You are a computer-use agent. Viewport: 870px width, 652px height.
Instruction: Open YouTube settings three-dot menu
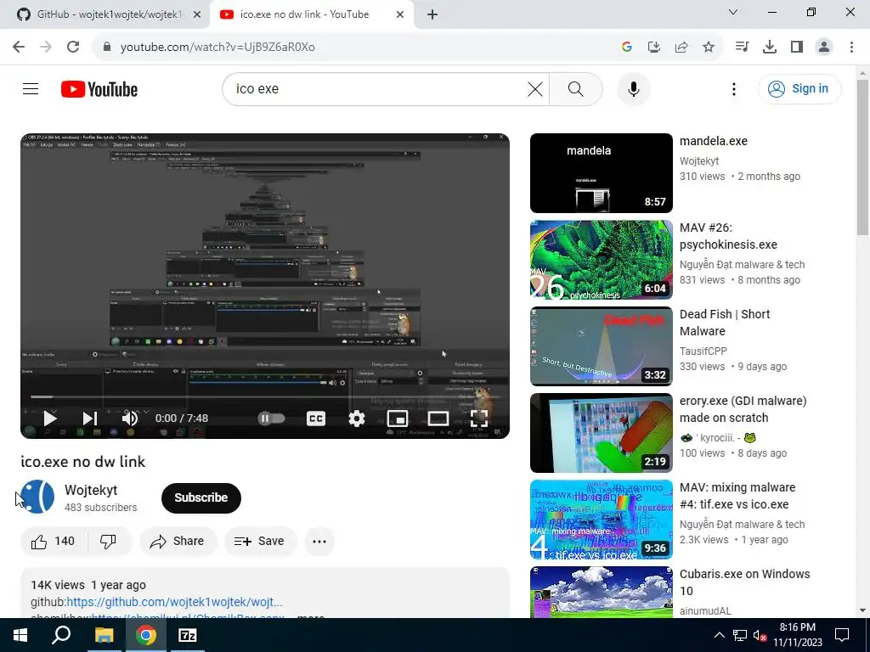[733, 88]
